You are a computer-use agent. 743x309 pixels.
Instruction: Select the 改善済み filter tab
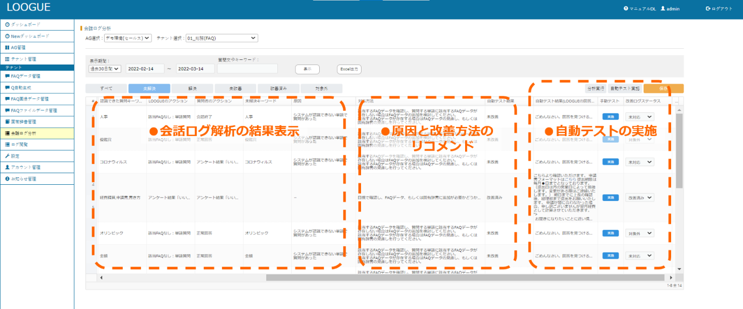click(278, 88)
